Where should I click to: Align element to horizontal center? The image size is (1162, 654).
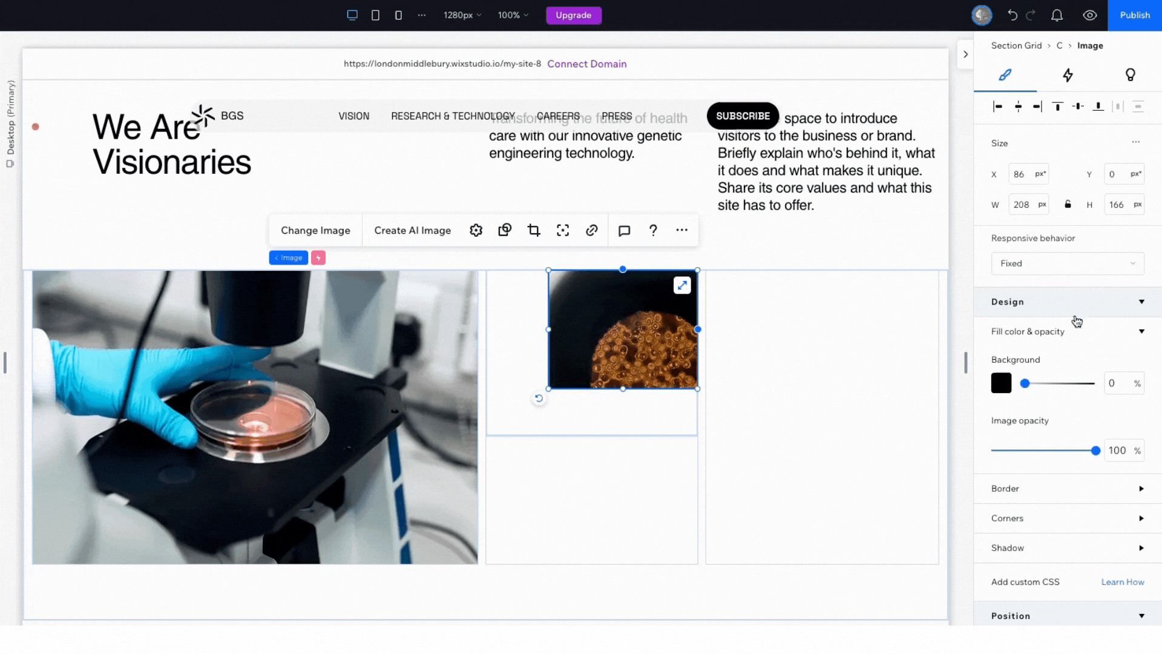click(x=1018, y=107)
